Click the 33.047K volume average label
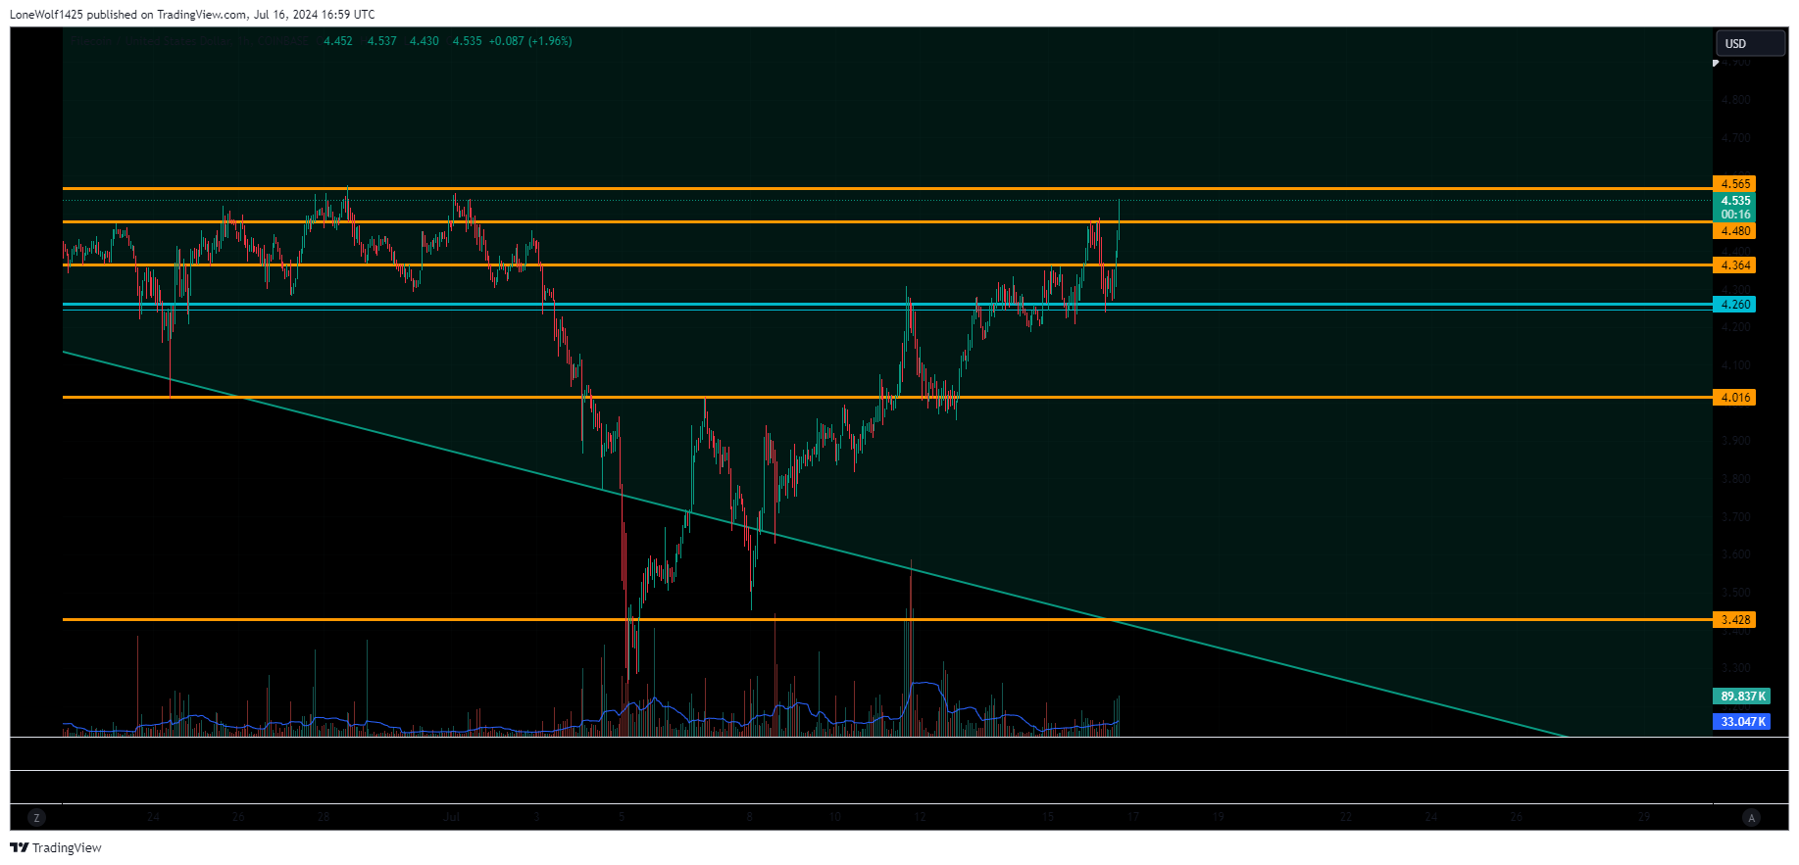The height and width of the screenshot is (865, 1799). [1741, 722]
